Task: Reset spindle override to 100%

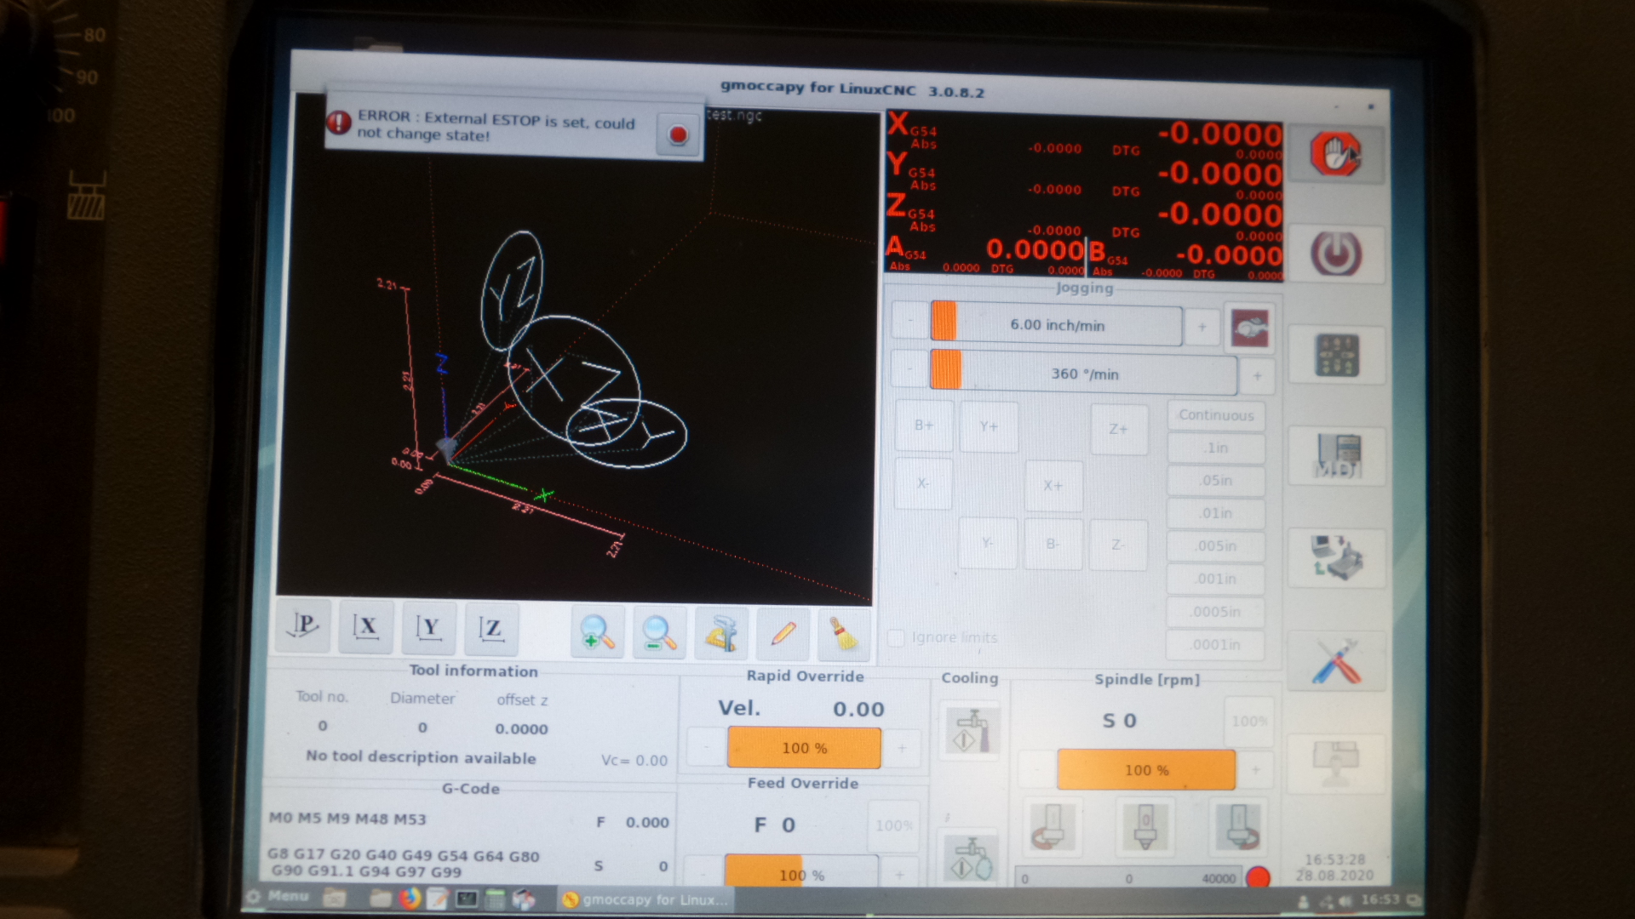Action: [x=1249, y=722]
